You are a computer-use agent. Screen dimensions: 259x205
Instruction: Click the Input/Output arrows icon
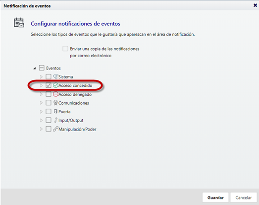coord(56,120)
